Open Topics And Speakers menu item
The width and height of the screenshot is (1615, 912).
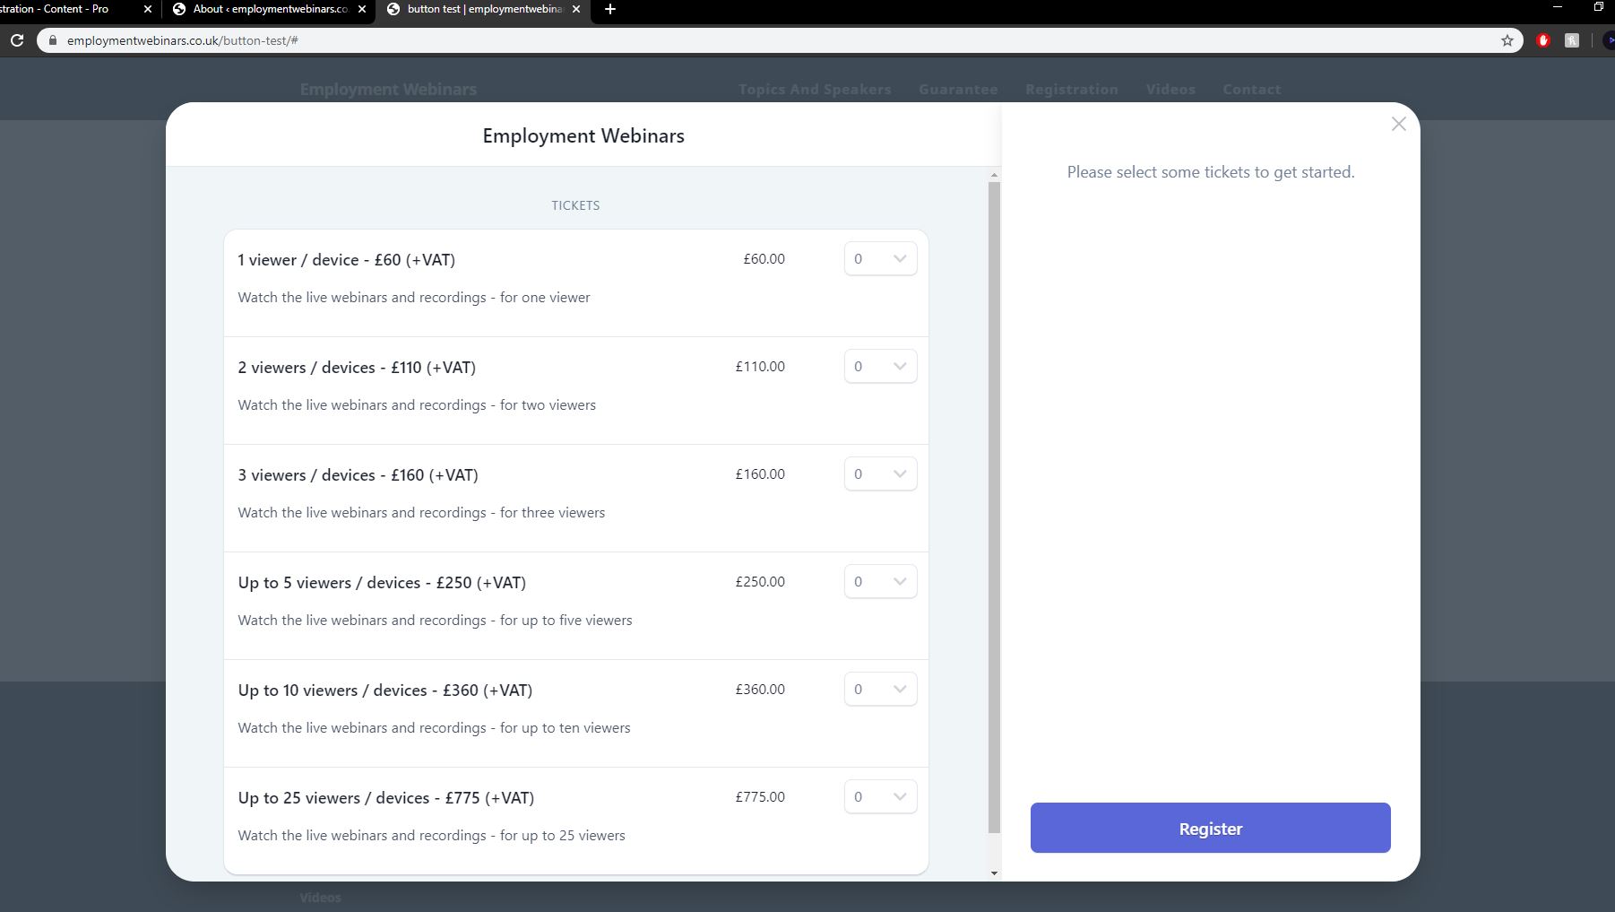(x=815, y=90)
